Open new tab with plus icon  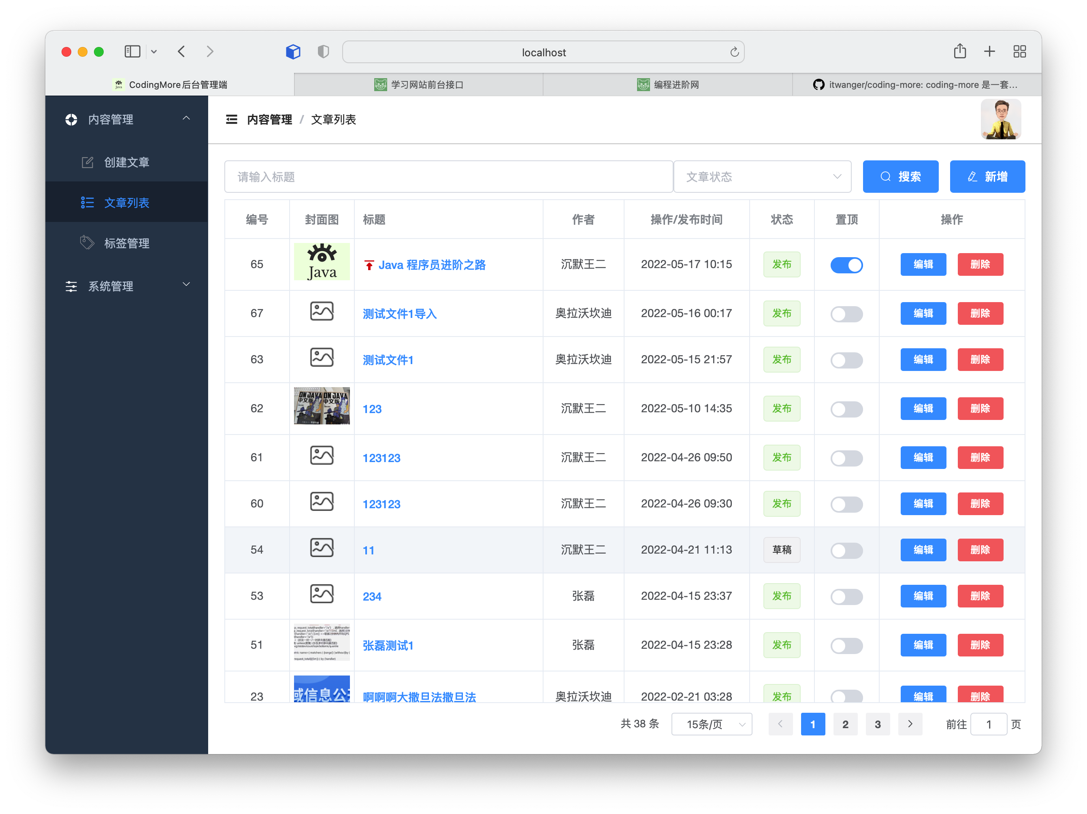(x=989, y=51)
